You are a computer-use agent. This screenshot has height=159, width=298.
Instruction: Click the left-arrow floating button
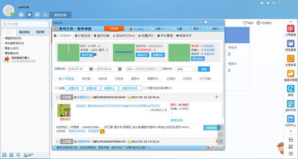point(220,134)
